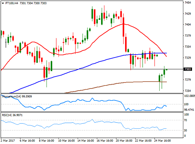Image resolution: width=195 pixels, height=144 pixels.
Task: Click the 7329 price axis label
Action: 188,58
